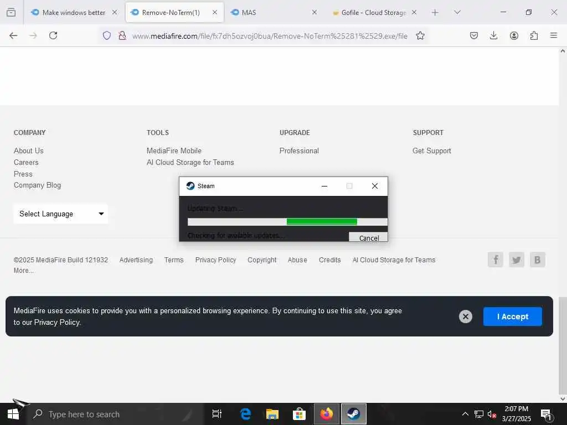Dismiss cookie banner with X icon
Viewport: 567px width, 425px height.
pyautogui.click(x=465, y=317)
